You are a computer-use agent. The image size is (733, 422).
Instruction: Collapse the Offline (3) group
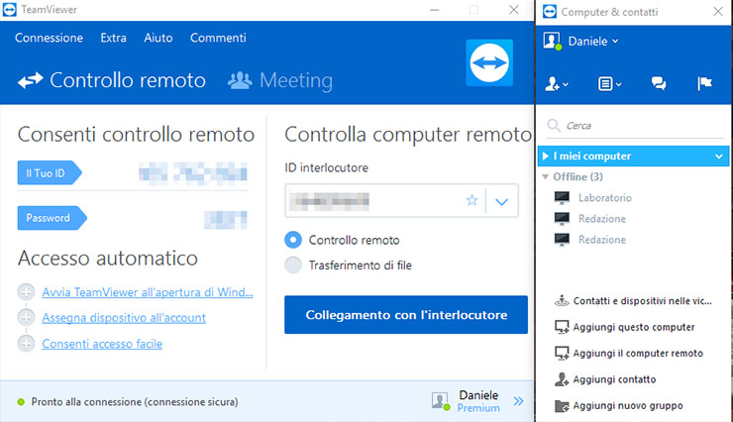point(546,176)
